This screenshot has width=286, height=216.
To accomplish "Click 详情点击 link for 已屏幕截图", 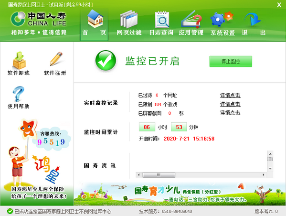I will (x=230, y=113).
